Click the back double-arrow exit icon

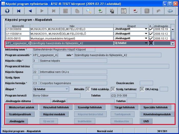(x=170, y=11)
